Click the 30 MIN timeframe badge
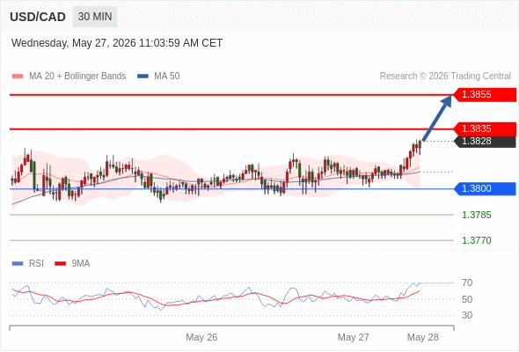This screenshot has width=519, height=352. coord(95,17)
